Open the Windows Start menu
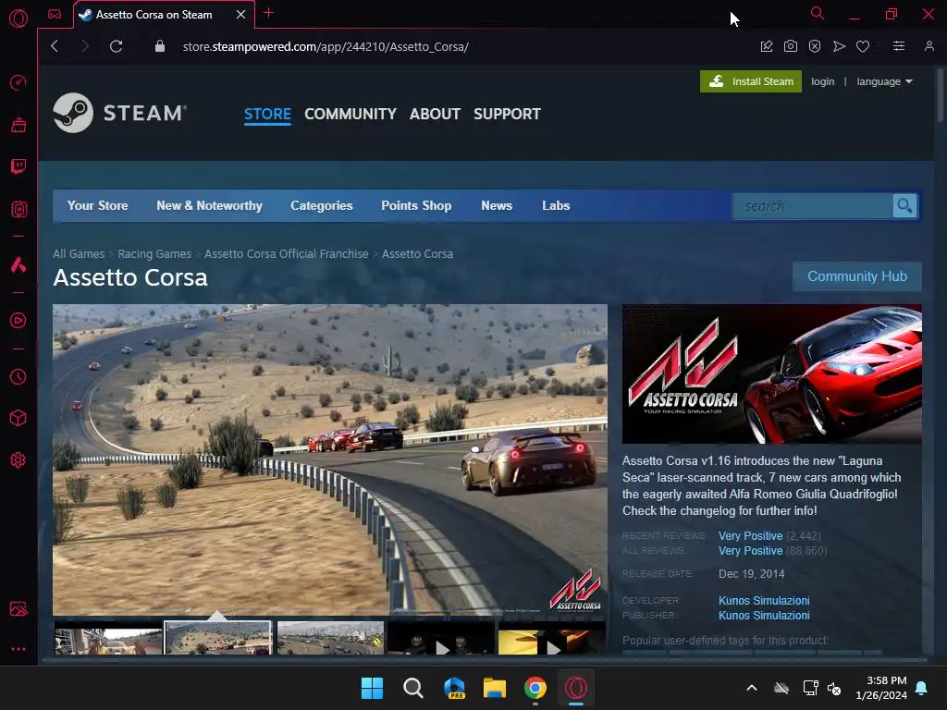 click(x=372, y=688)
